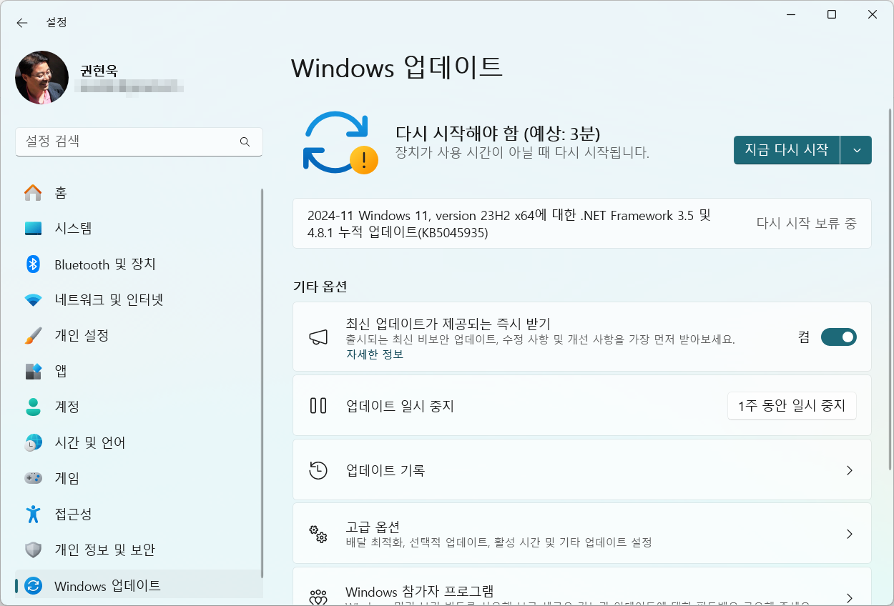The height and width of the screenshot is (606, 894).
Task: Click the 시간 및 언어 globe icon
Action: point(33,443)
